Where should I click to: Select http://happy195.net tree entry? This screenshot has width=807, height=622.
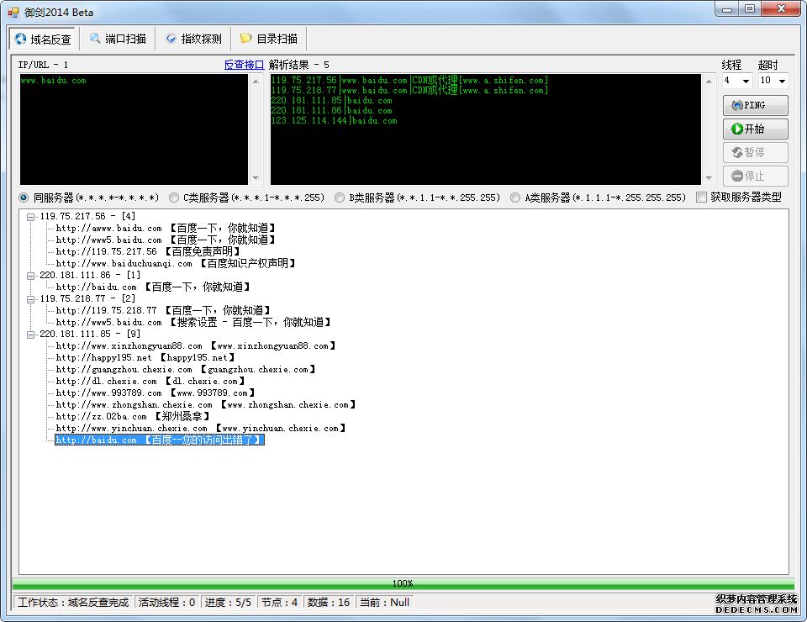point(145,357)
